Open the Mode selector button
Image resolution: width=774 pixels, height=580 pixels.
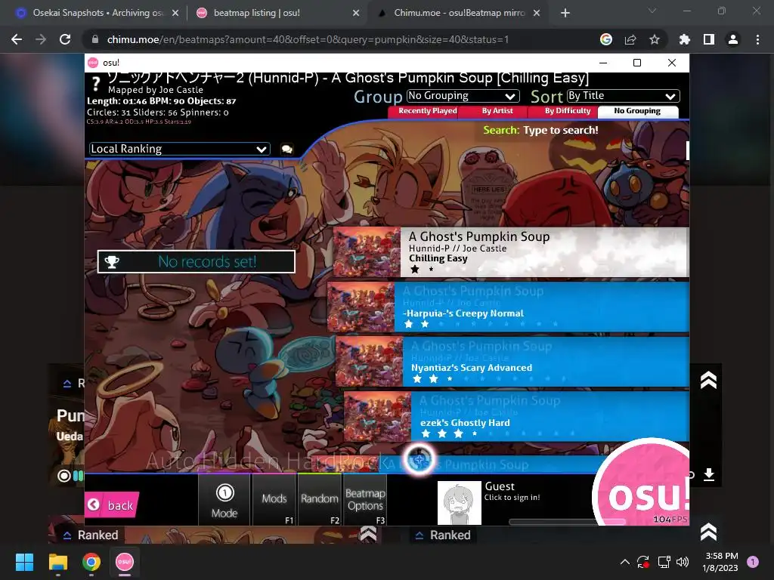click(x=224, y=500)
